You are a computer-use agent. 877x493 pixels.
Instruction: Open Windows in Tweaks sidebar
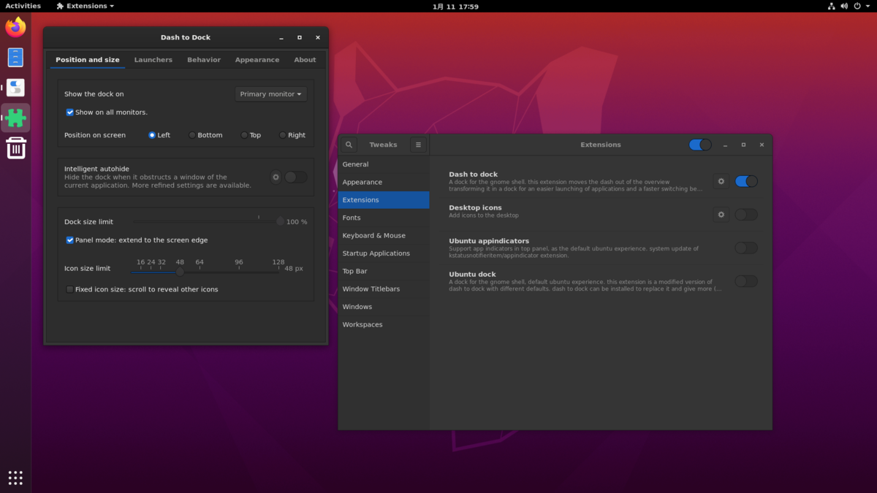384,307
